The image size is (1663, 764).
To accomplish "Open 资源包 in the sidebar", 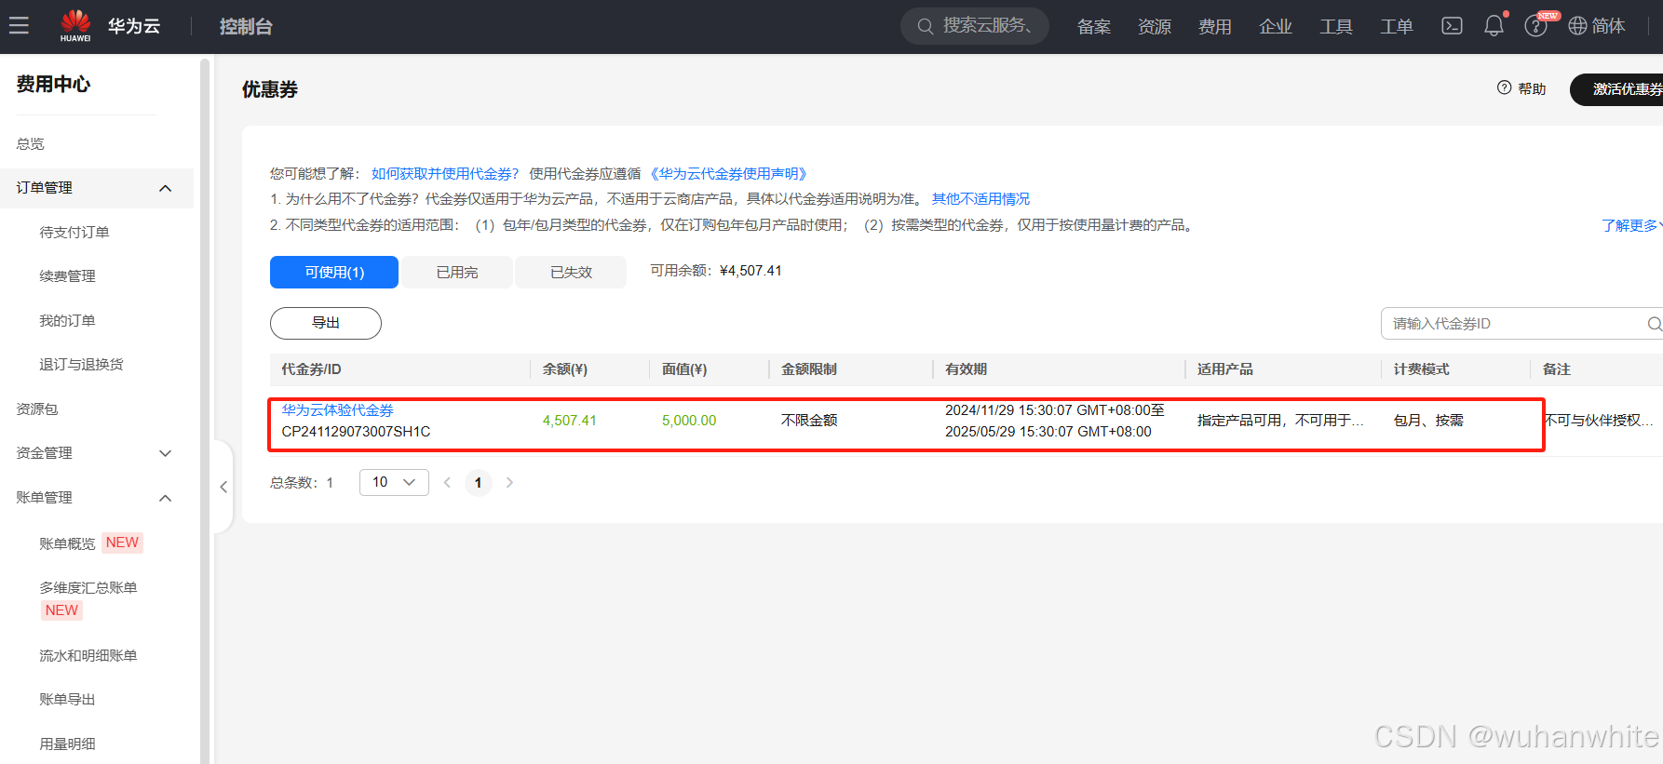I will point(37,409).
